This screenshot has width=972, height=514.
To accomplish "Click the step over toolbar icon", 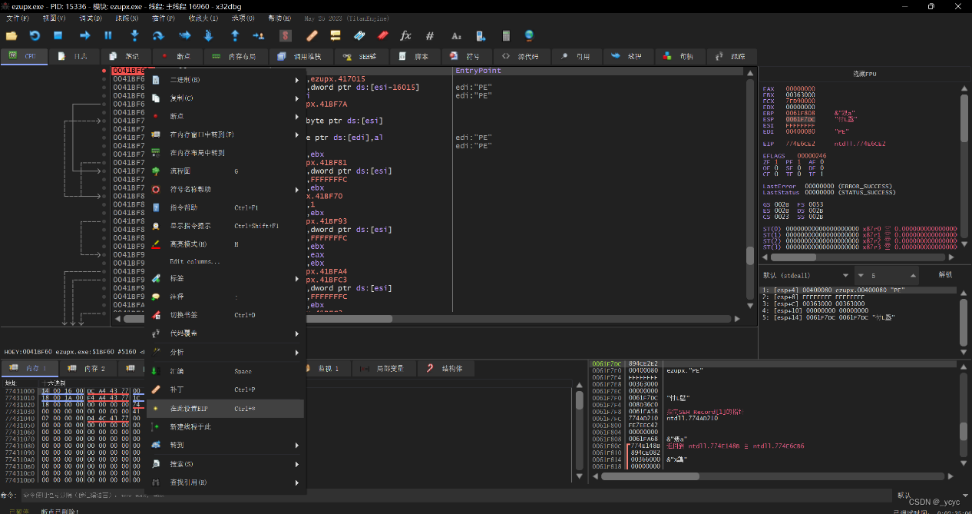I will tap(158, 35).
